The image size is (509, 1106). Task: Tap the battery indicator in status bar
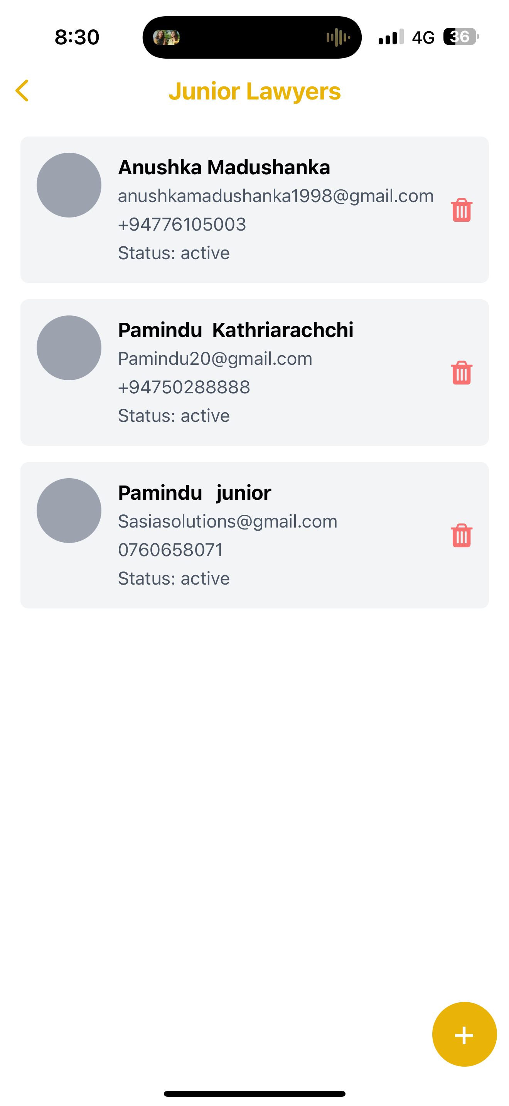(x=461, y=37)
